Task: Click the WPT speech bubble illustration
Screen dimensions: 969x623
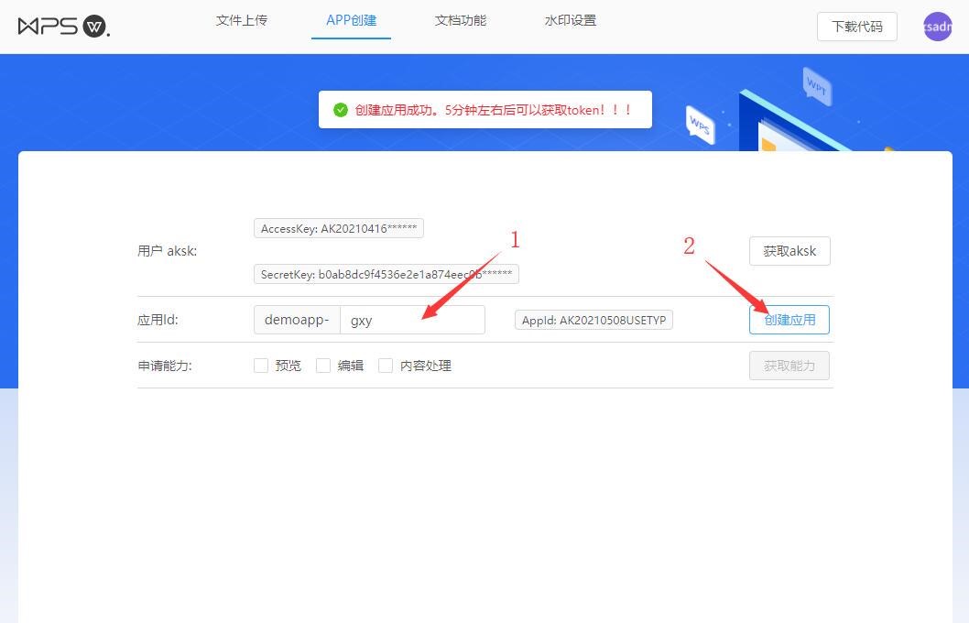Action: click(816, 86)
